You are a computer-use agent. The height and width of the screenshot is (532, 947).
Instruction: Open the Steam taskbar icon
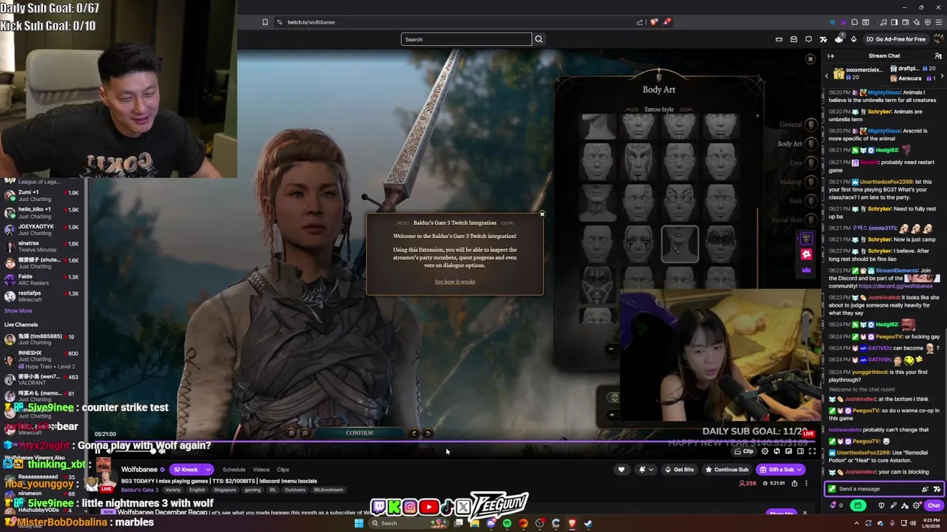[588, 523]
